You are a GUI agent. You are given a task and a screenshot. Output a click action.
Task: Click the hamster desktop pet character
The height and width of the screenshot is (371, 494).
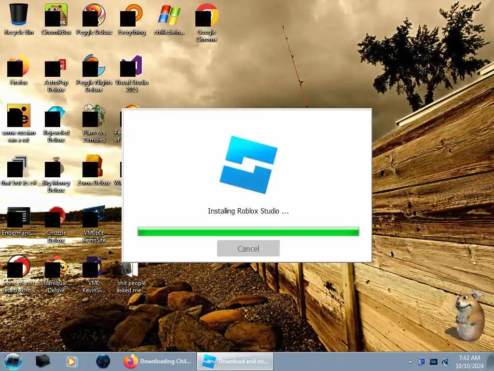pos(469,316)
